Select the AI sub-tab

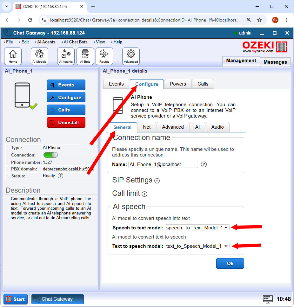click(x=197, y=127)
